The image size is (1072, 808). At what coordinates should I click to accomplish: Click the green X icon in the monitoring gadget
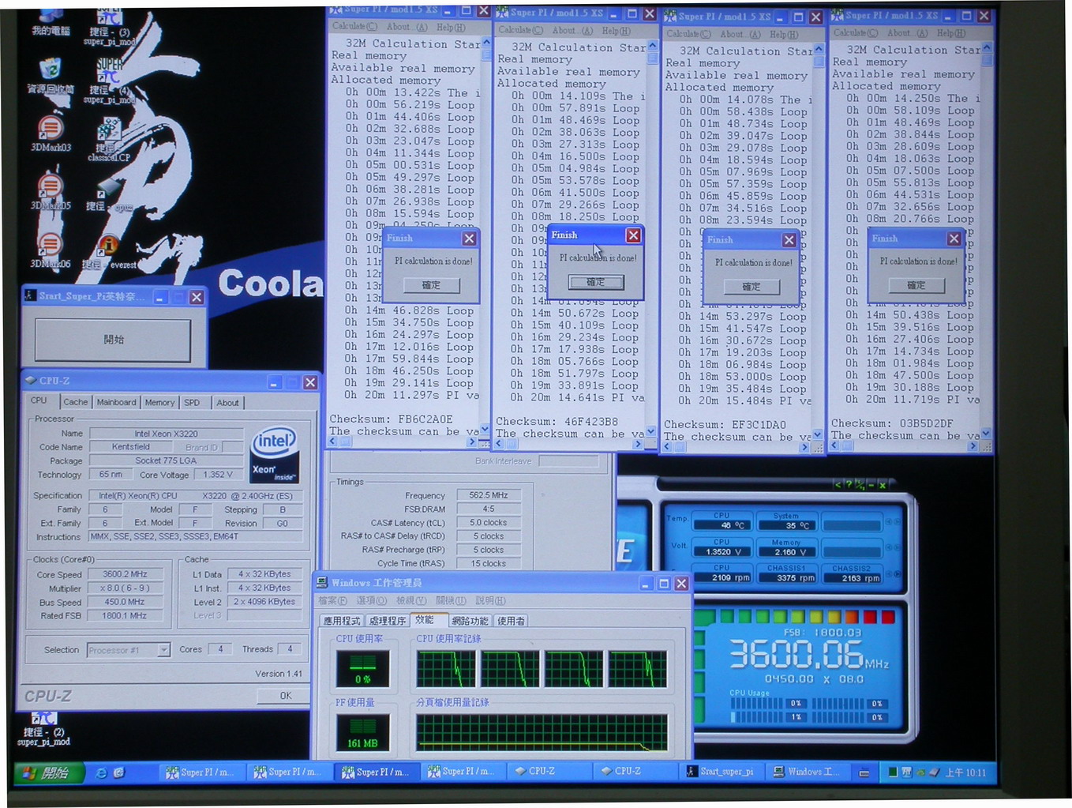coord(883,485)
